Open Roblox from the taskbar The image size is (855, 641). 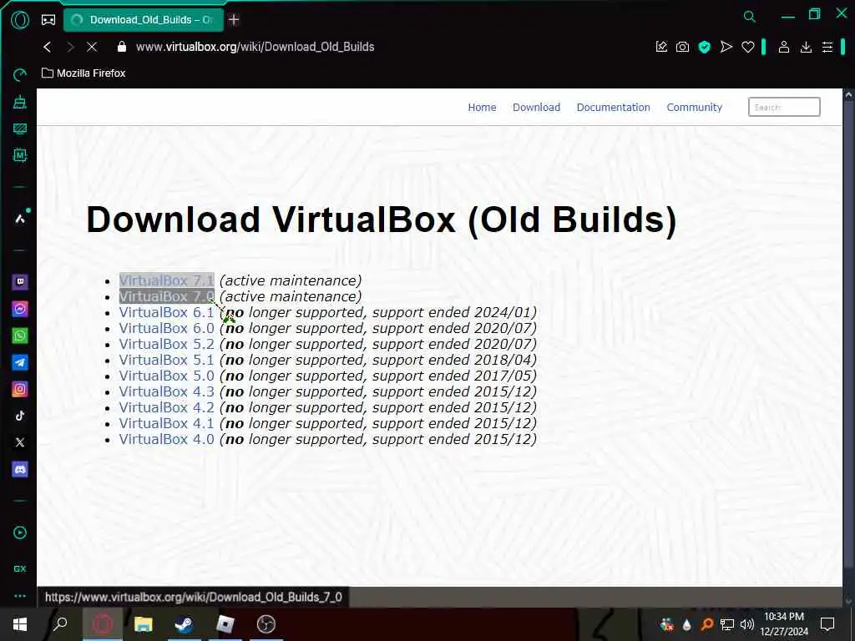click(225, 624)
